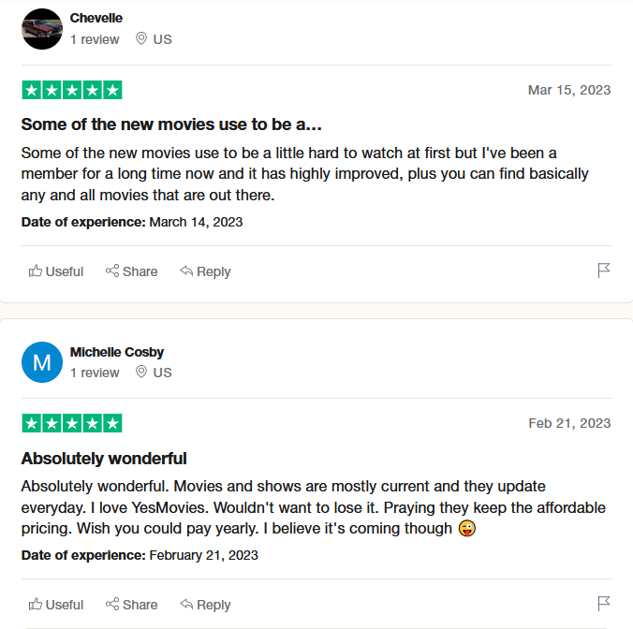Share Chevelle's review via Share label
The image size is (633, 629).
coord(140,271)
